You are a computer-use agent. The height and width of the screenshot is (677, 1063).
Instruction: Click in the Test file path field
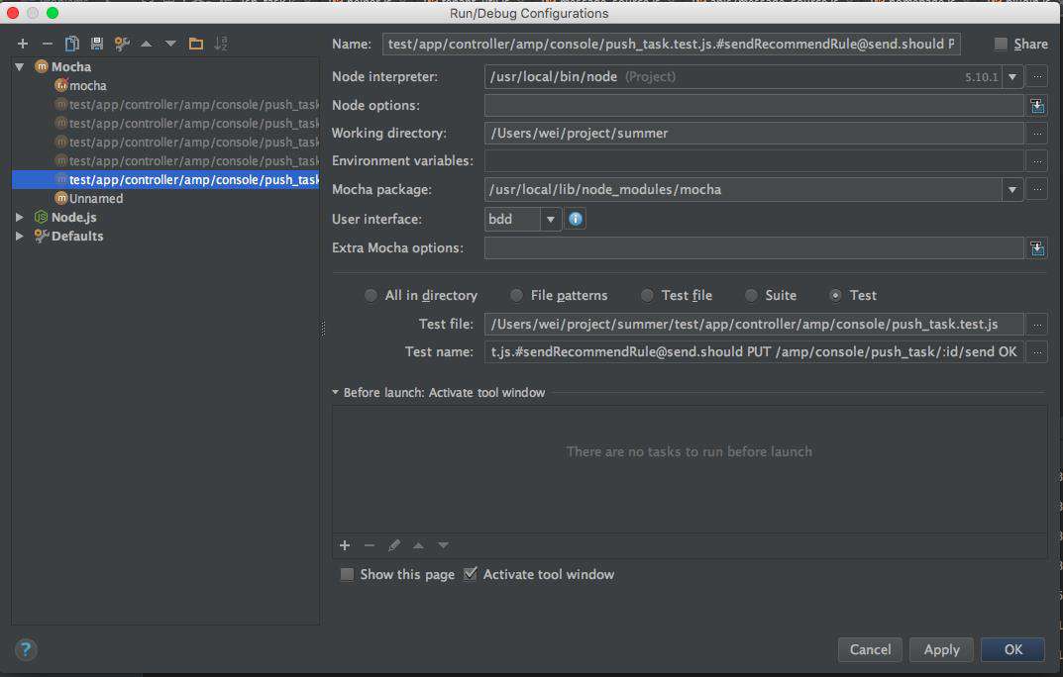tap(754, 325)
